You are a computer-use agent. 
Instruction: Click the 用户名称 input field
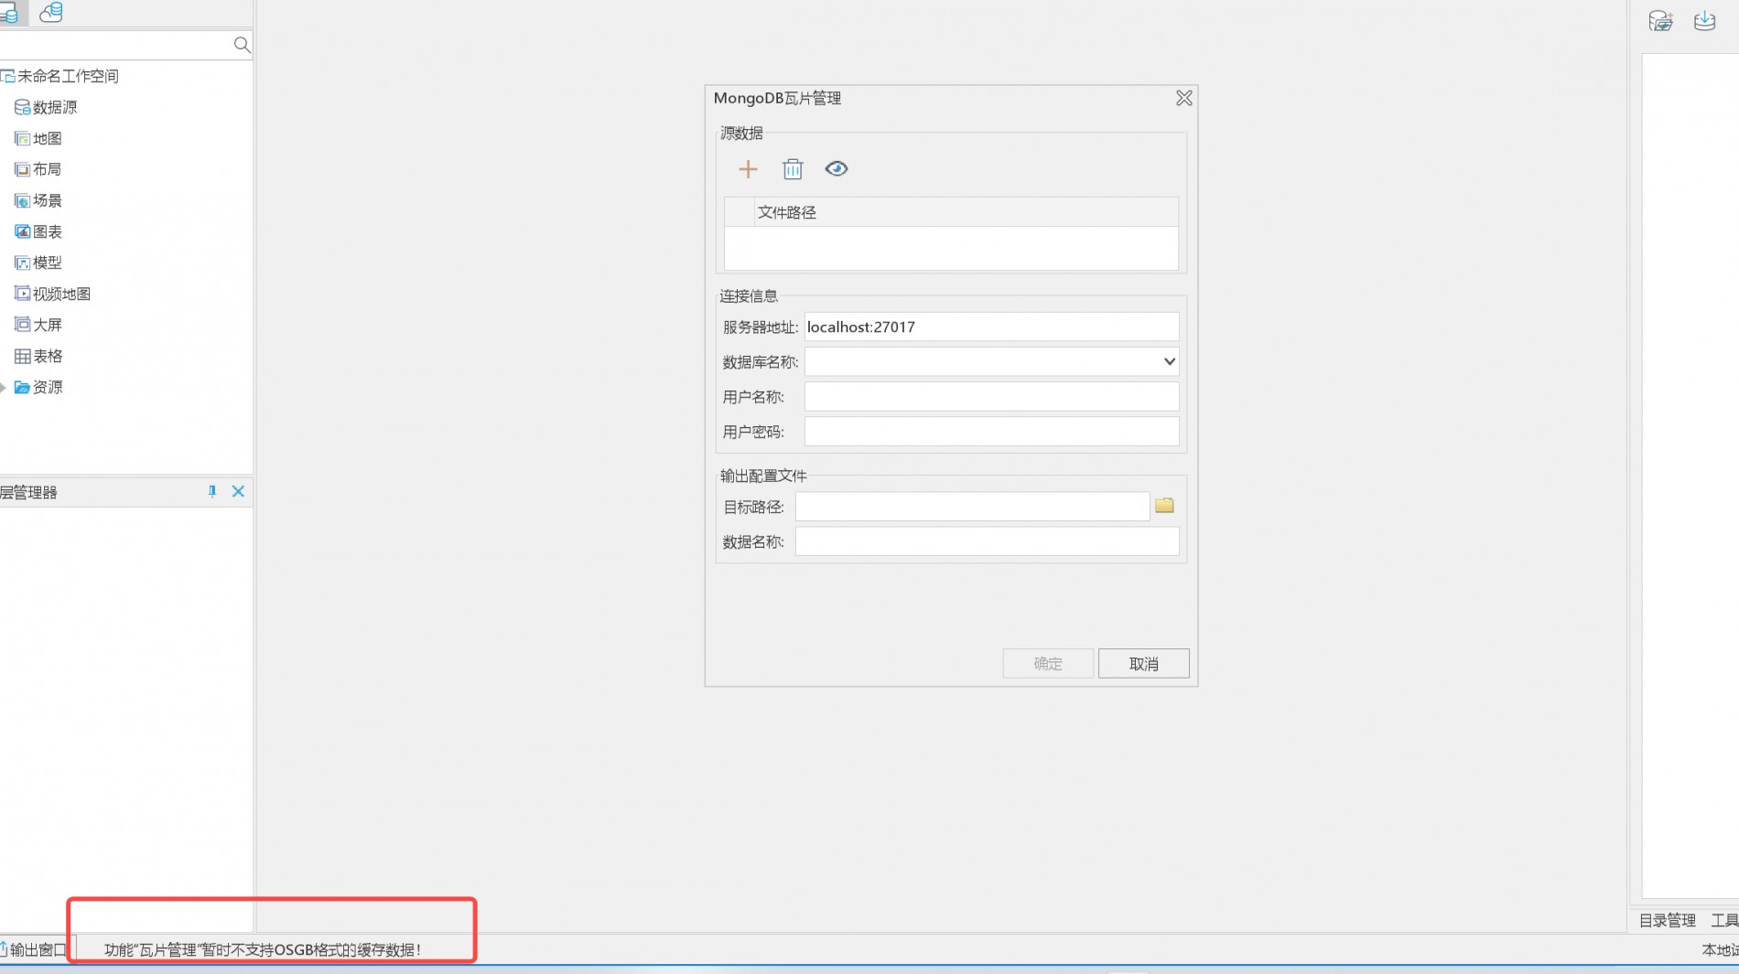tap(991, 396)
